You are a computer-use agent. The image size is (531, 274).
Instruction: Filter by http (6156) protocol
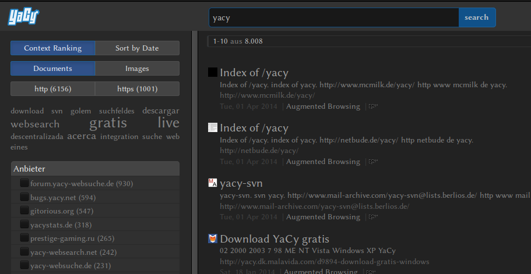click(x=53, y=89)
